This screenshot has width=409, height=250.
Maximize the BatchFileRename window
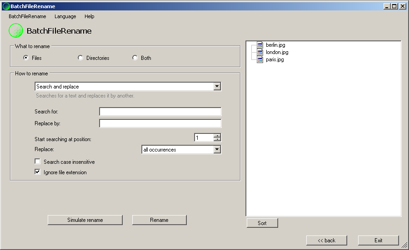coord(394,6)
